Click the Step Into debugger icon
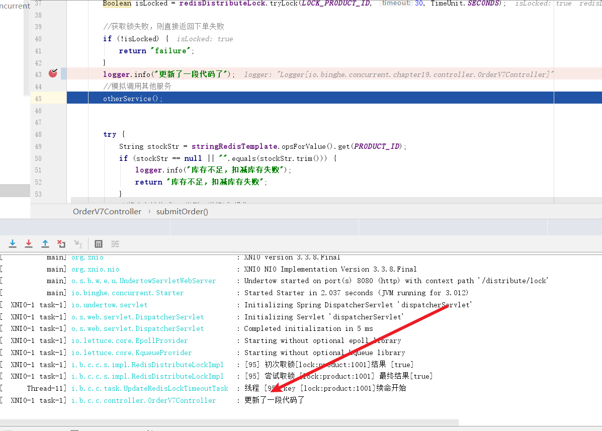Screen dimensions: 602x431 click(13, 244)
